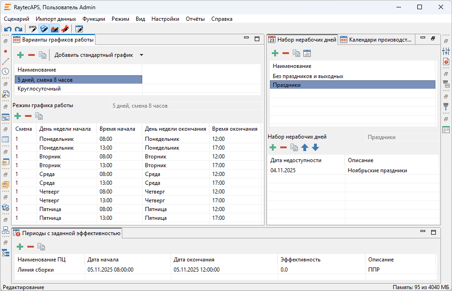Click the clock icon in left sidebar
This screenshot has height=291, width=452.
[x=6, y=71]
